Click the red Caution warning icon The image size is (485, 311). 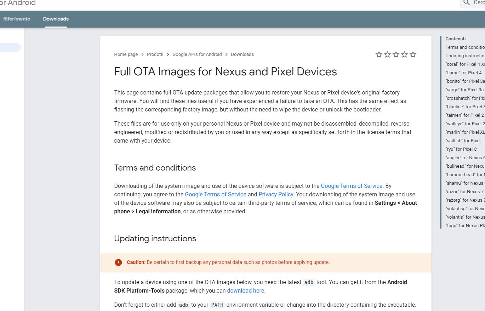(x=118, y=263)
